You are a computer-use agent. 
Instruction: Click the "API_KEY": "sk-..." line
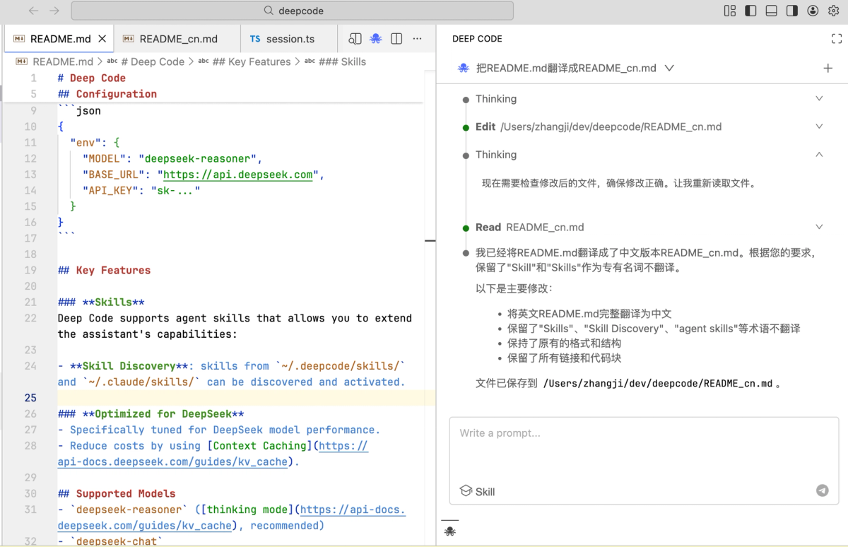click(141, 190)
